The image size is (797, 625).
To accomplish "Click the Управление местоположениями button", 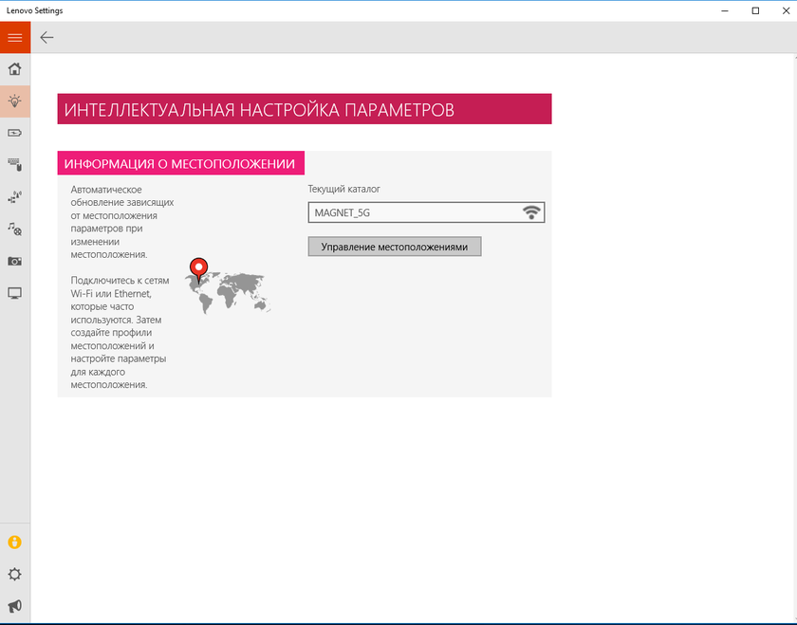I will pyautogui.click(x=395, y=247).
